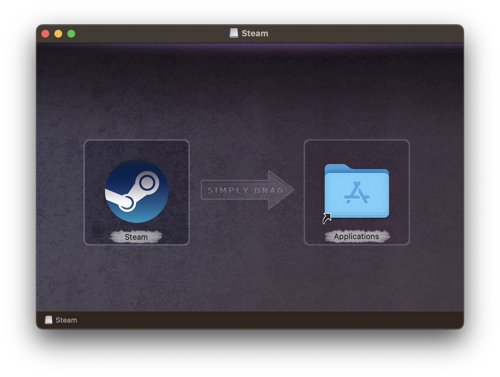Click the large ring on the Steam logo
Screen dimensions: 500x377
[x=147, y=183]
